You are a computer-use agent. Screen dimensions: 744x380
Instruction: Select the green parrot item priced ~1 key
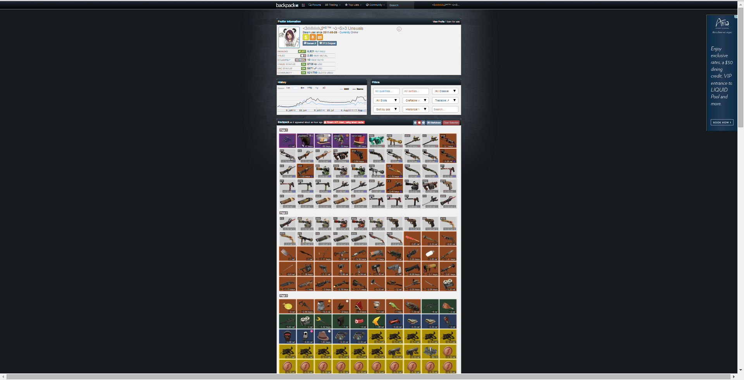pos(394,306)
